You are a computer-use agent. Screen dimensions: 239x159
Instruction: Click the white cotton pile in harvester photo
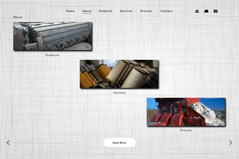207,113
